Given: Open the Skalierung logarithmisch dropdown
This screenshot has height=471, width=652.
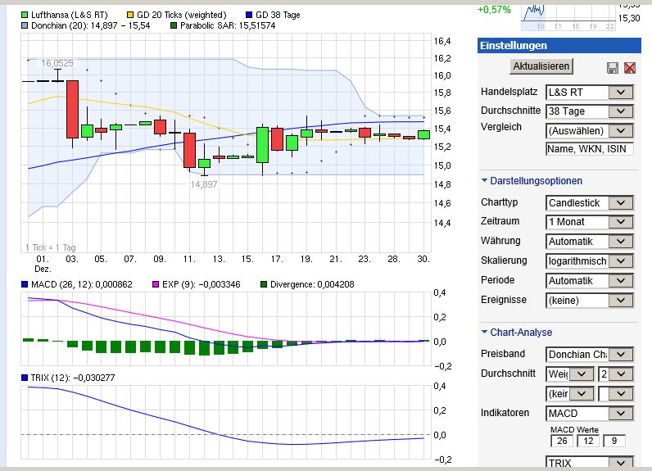Looking at the screenshot, I should click(589, 260).
